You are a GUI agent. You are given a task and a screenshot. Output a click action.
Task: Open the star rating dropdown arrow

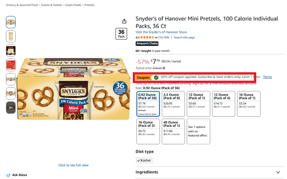(156, 38)
